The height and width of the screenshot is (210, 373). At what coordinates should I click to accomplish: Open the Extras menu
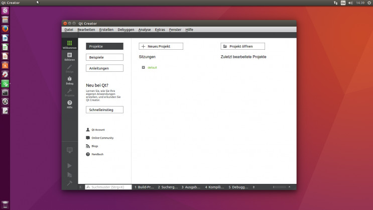(x=160, y=30)
